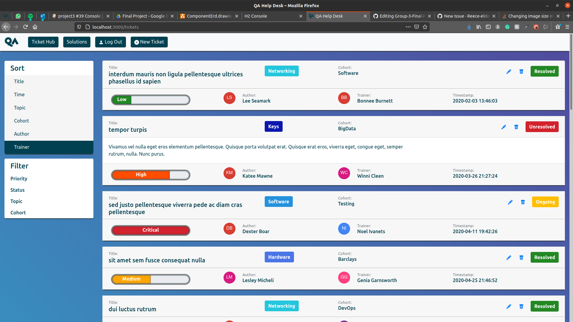The image size is (573, 322).
Task: Toggle the Ongoing status badge
Action: (545, 202)
